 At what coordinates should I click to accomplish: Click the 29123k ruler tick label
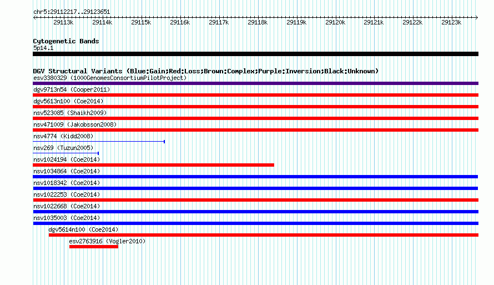point(451,22)
